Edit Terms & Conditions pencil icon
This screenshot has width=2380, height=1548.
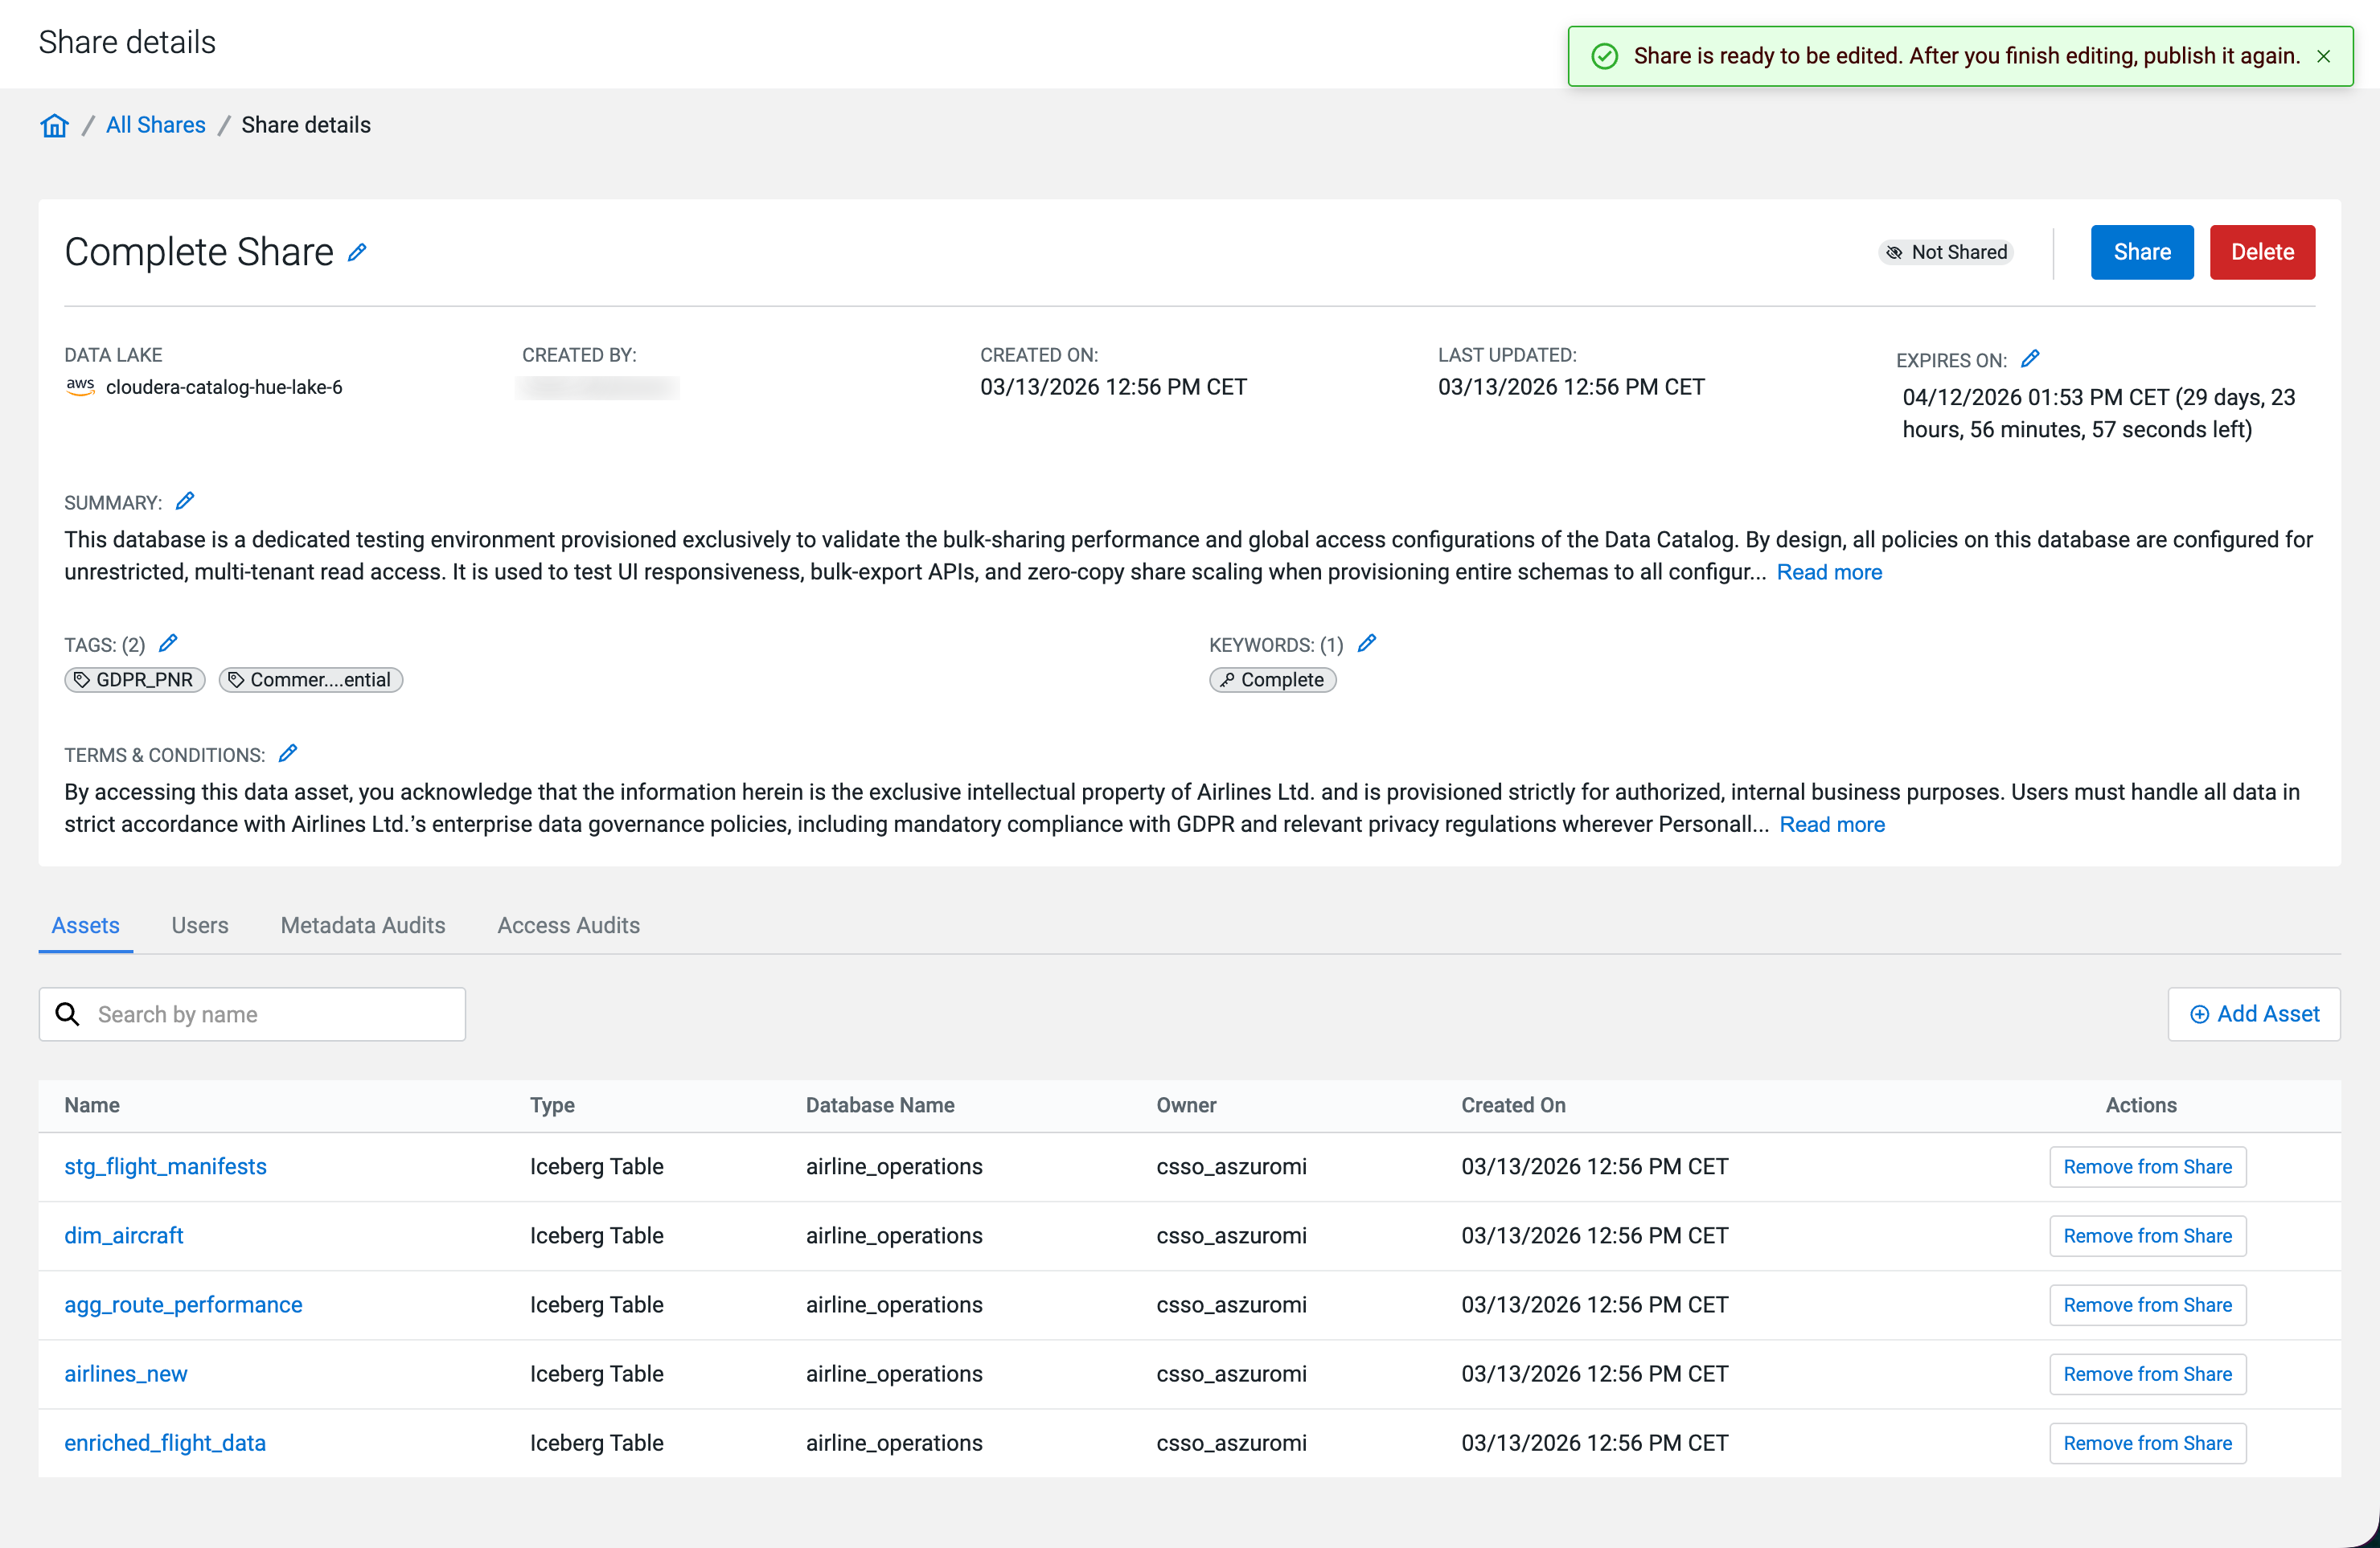[x=288, y=754]
